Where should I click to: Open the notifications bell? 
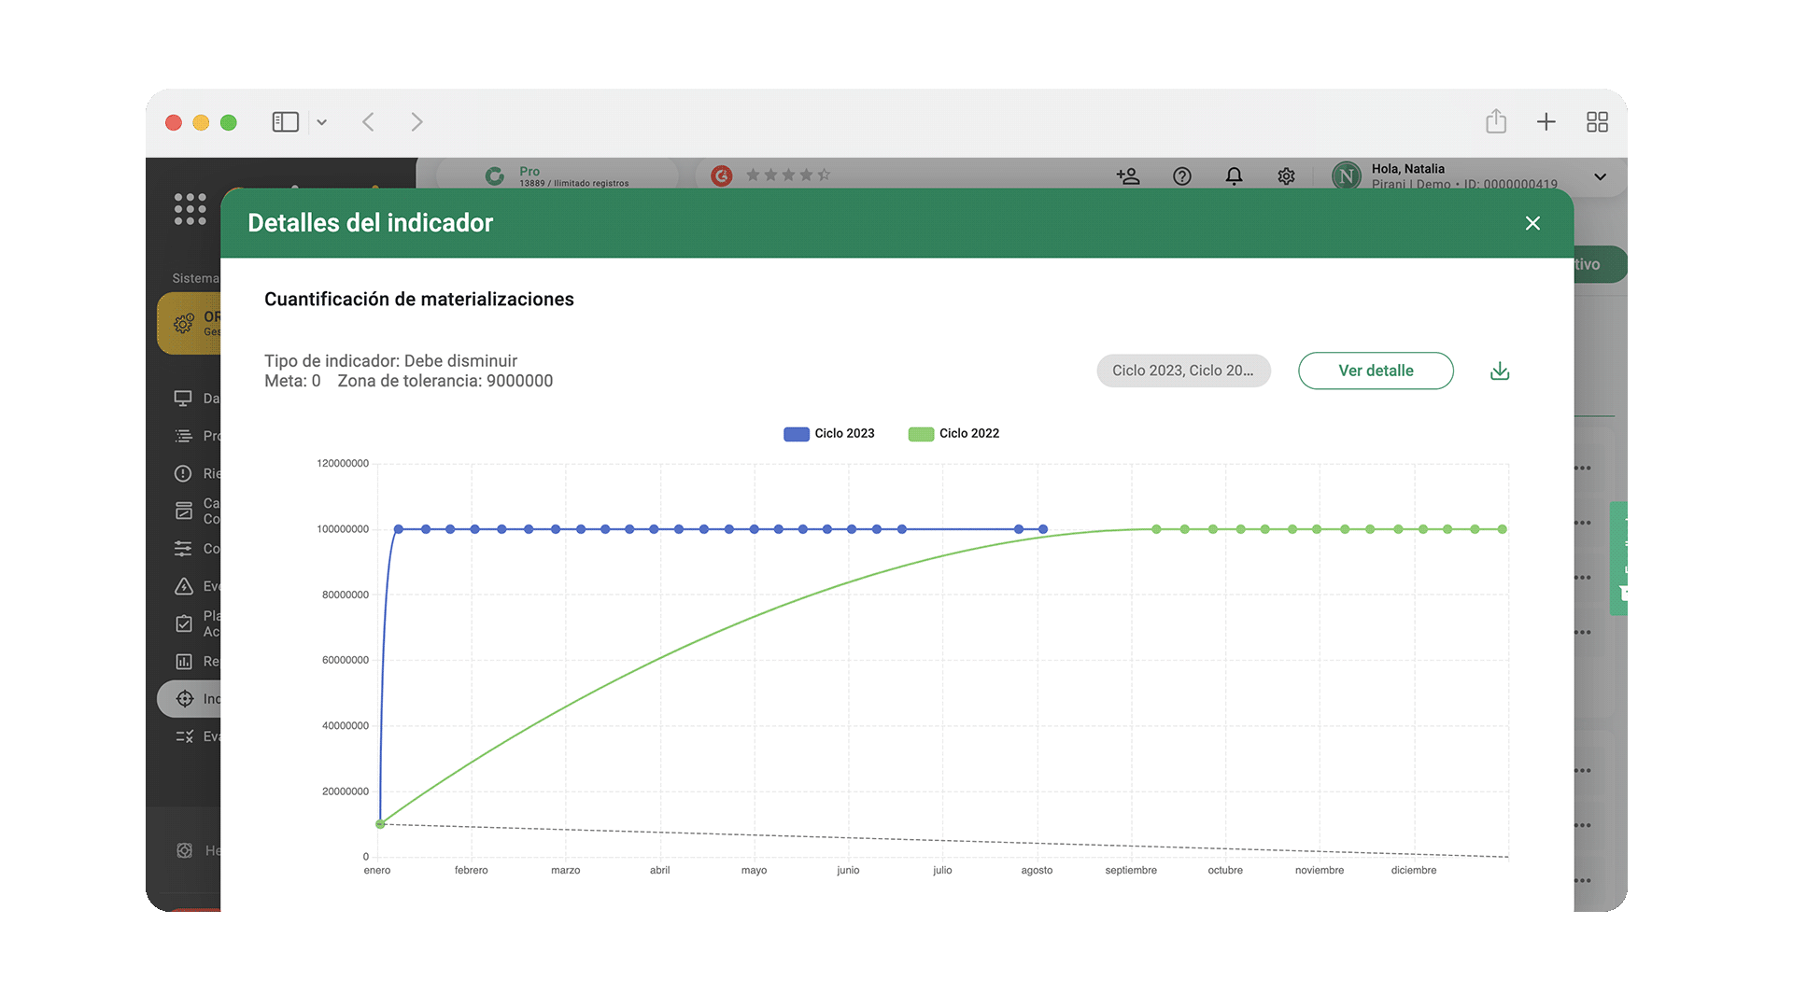click(x=1234, y=175)
